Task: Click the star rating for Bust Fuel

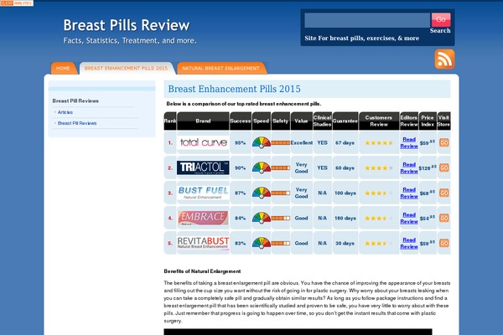Action: [x=379, y=193]
